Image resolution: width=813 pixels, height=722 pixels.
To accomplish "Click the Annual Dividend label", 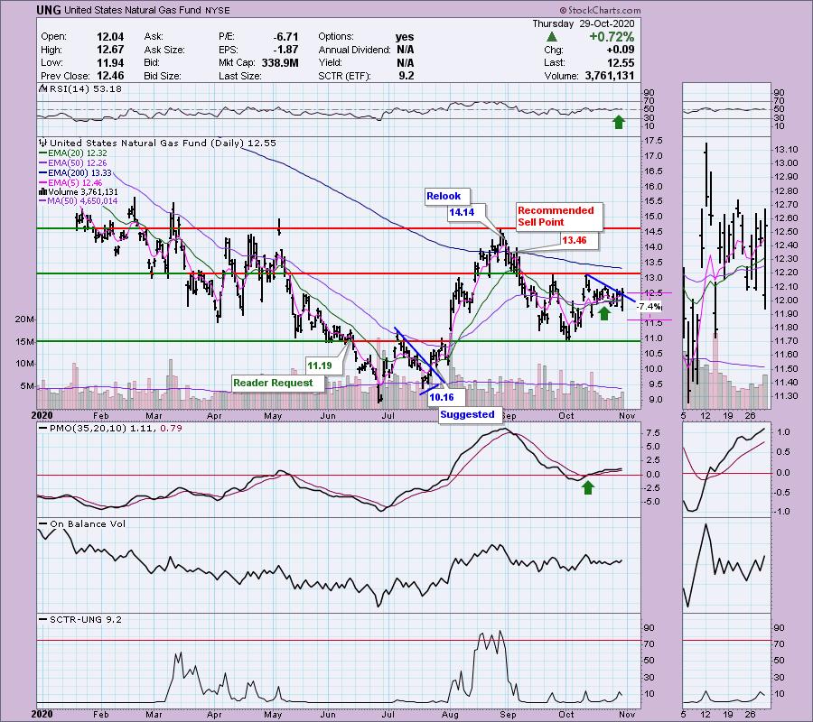I will [x=355, y=50].
